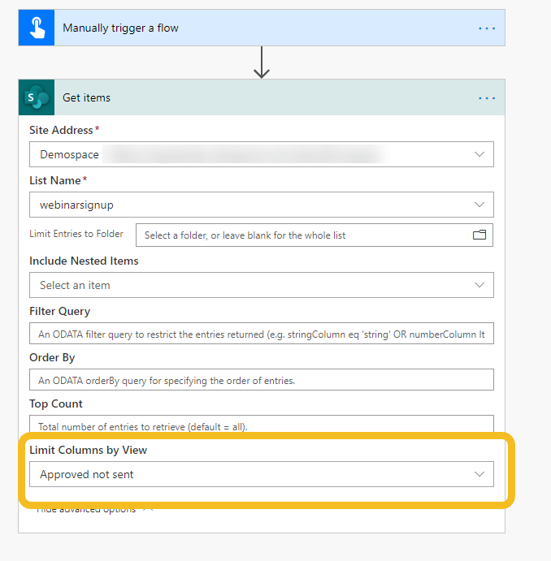Screen dimensions: 551x561
Task: Collapse the Manually trigger a flow header
Action: (244, 28)
